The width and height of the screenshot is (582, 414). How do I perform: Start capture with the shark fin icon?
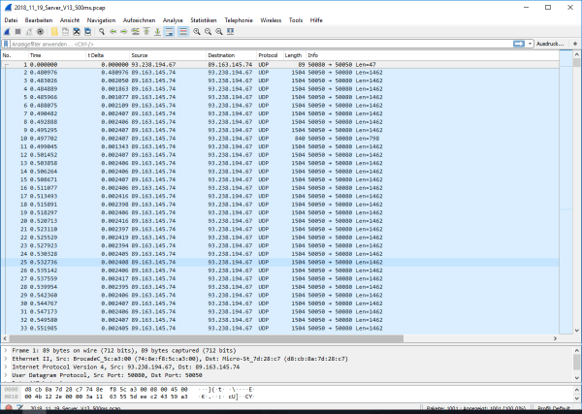pyautogui.click(x=7, y=31)
